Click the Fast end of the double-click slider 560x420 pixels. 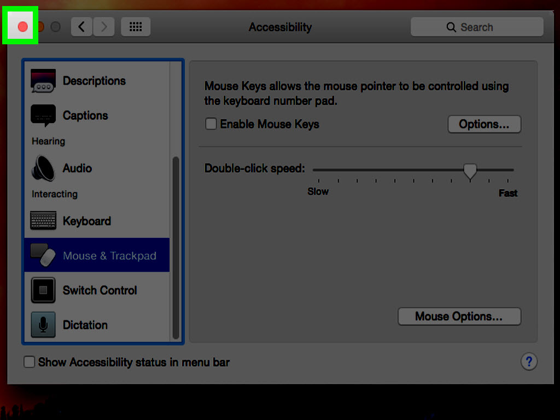pyautogui.click(x=508, y=193)
